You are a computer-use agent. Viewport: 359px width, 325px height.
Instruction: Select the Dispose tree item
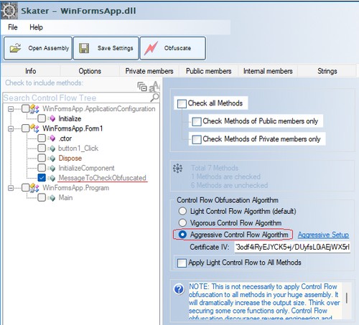coord(70,158)
